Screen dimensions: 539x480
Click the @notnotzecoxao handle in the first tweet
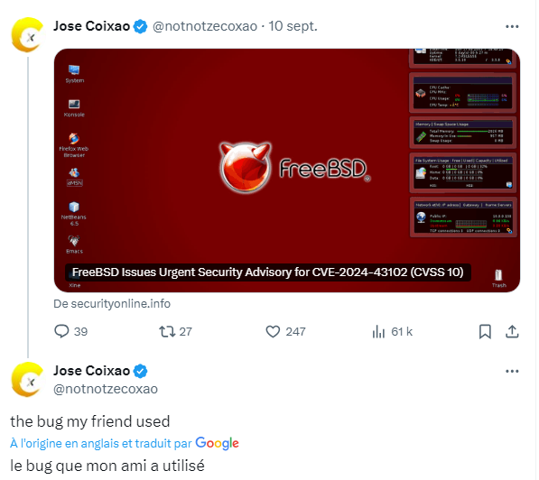pyautogui.click(x=205, y=26)
